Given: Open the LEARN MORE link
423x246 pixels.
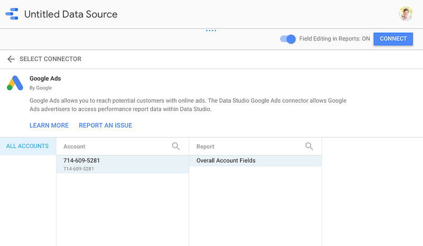Looking at the screenshot, I should (49, 125).
